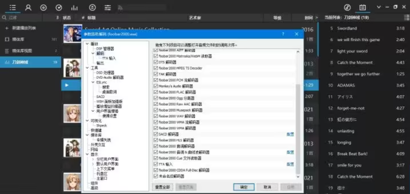Open 配置 link for SACD 解码器
The image size is (410, 194).
pyautogui.click(x=290, y=134)
